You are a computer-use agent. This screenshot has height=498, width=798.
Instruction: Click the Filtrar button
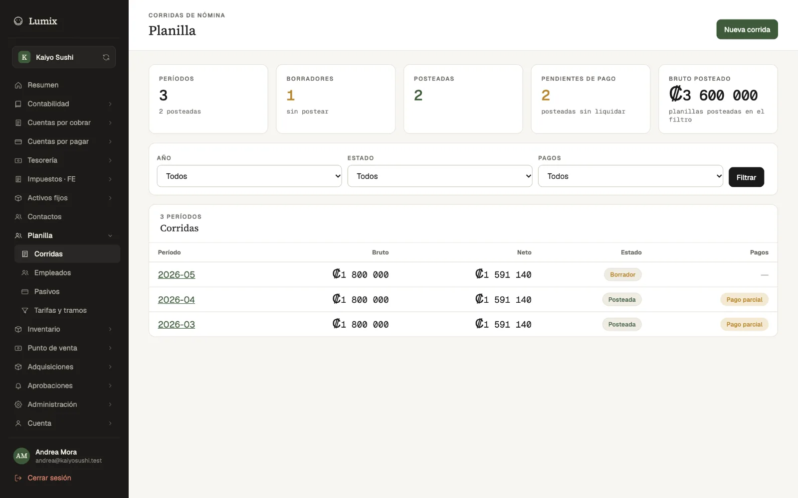coord(746,177)
